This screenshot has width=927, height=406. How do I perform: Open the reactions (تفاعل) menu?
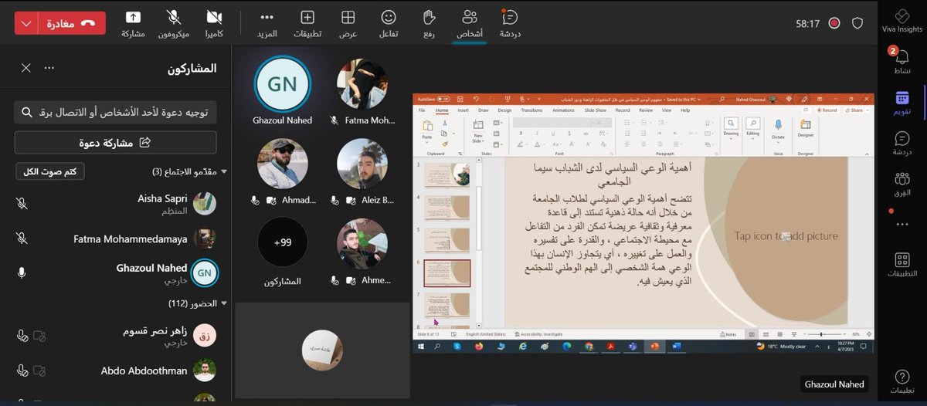(389, 23)
